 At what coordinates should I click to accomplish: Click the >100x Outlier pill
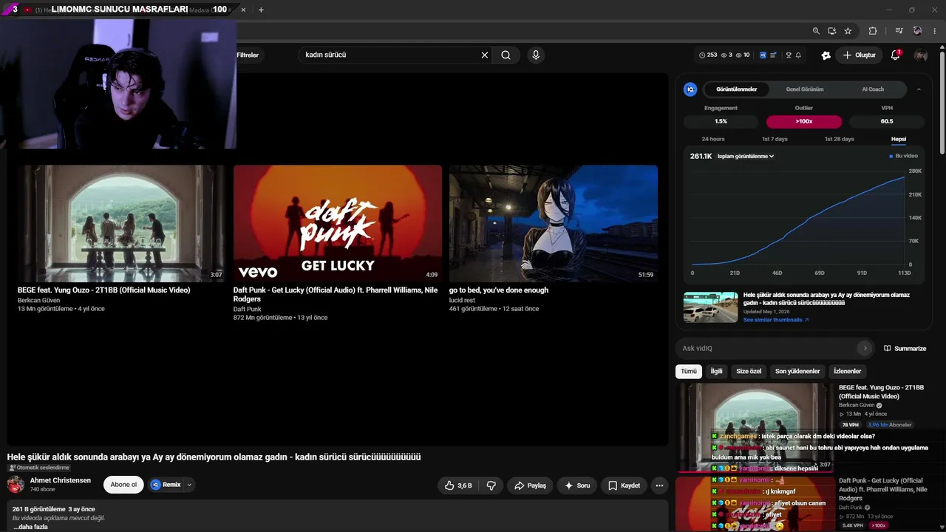804,121
